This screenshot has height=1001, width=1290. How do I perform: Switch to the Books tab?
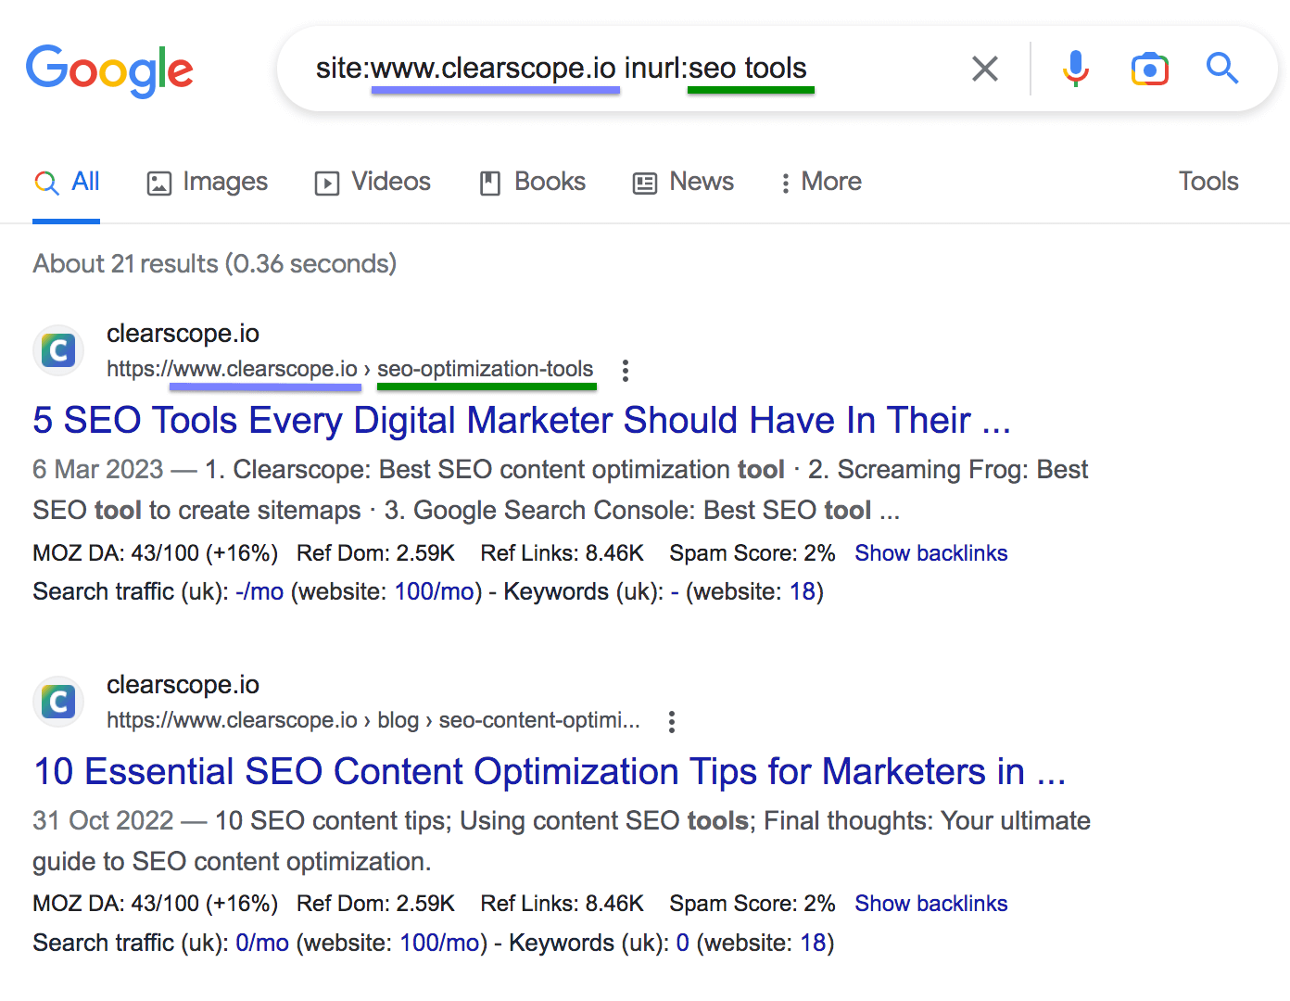tap(531, 182)
